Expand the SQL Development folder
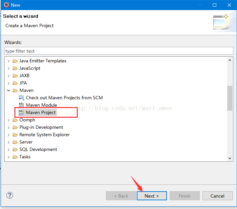The height and width of the screenshot is (209, 237). coord(9,149)
